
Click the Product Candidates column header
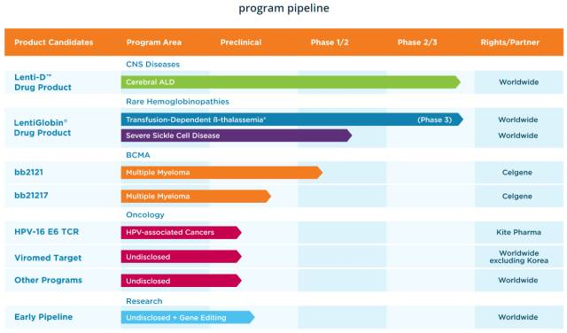pos(54,43)
